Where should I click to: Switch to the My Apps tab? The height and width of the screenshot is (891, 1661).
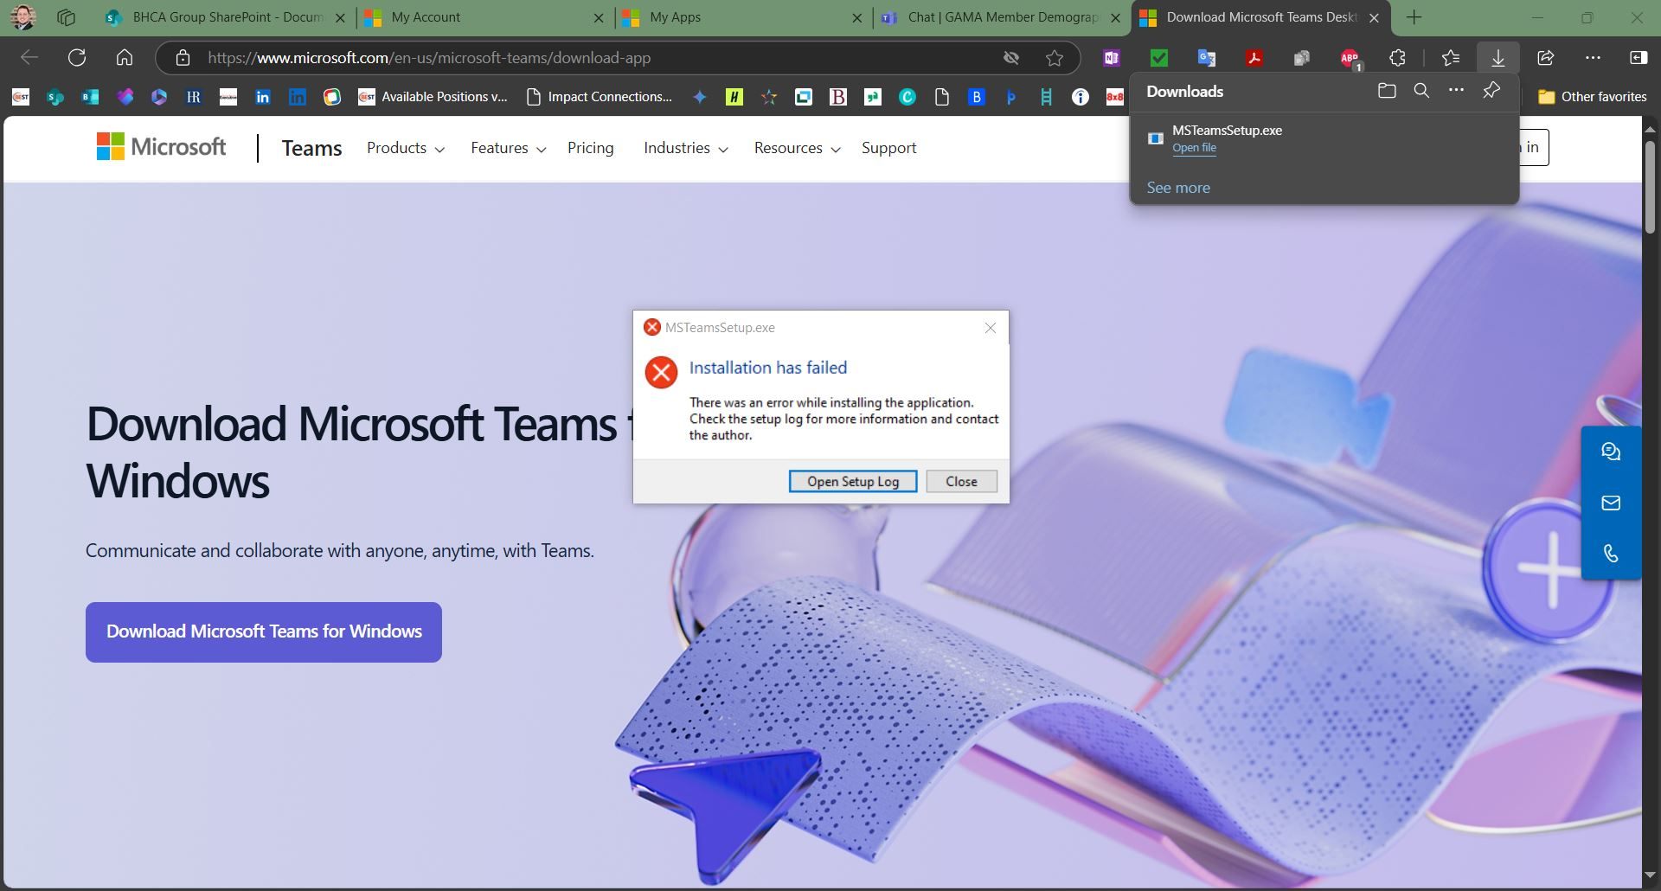pos(743,17)
